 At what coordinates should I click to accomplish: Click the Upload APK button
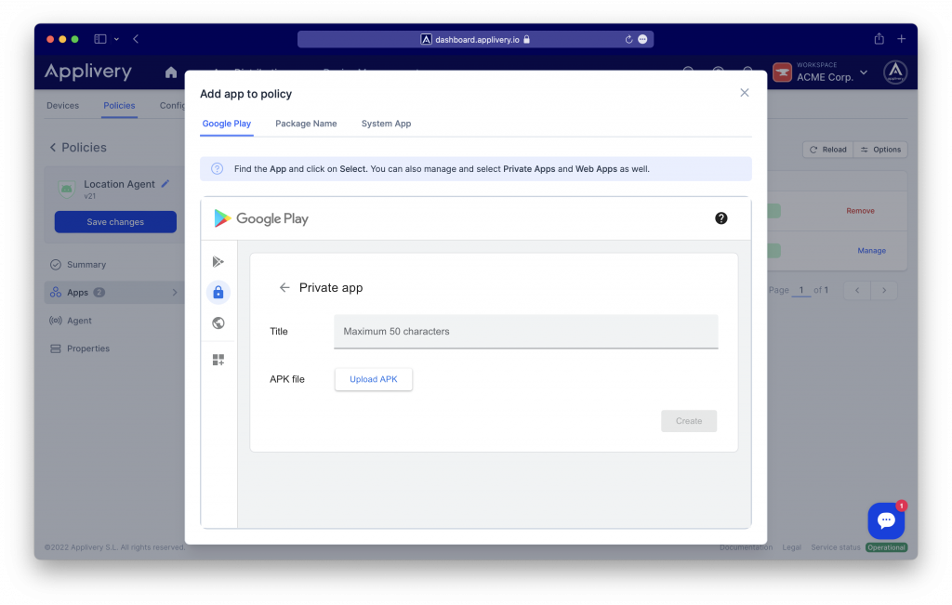(374, 379)
